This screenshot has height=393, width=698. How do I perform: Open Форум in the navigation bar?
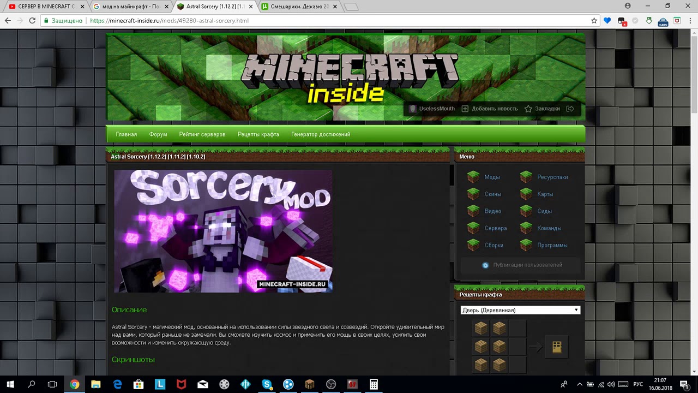[x=158, y=134]
